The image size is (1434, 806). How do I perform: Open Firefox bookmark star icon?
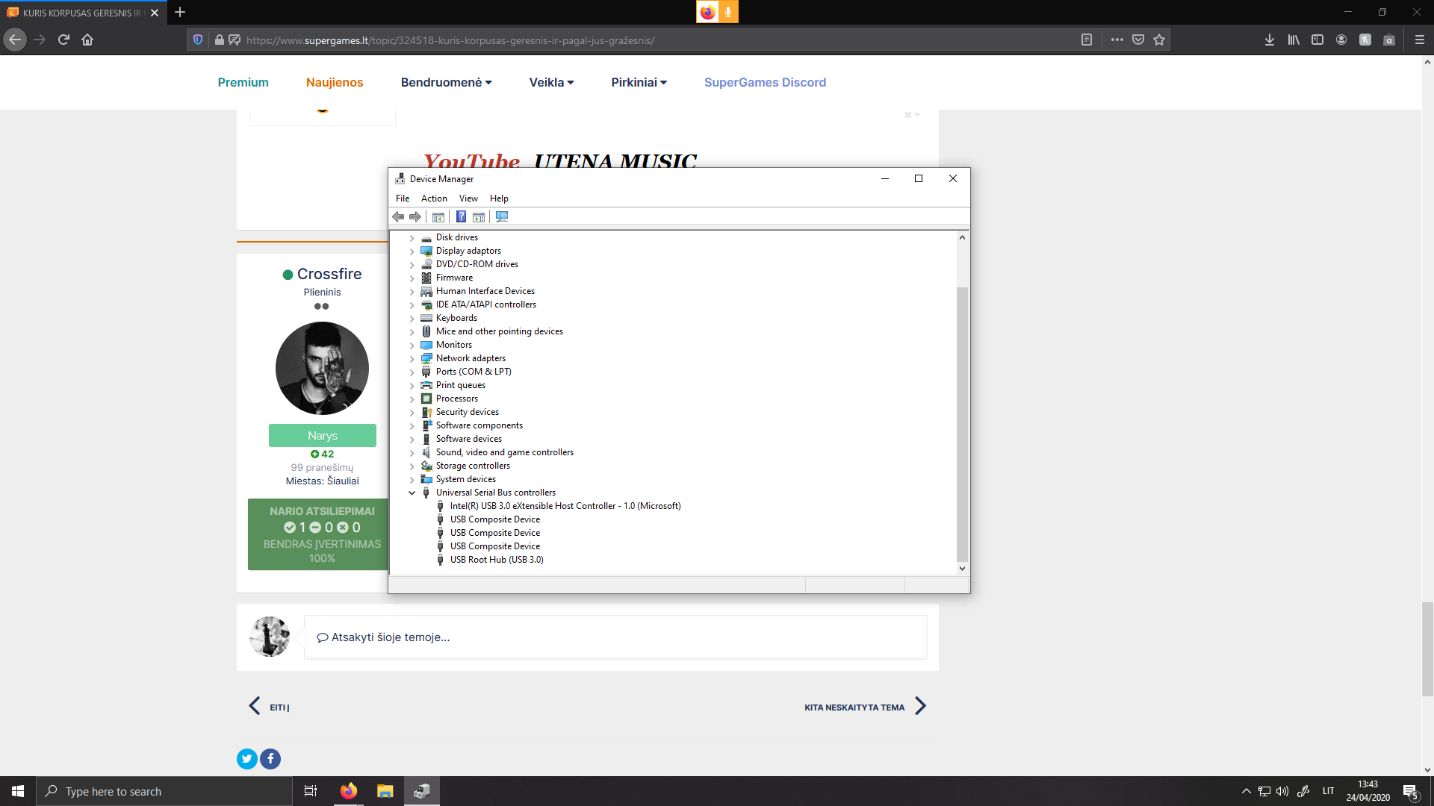(x=1159, y=40)
